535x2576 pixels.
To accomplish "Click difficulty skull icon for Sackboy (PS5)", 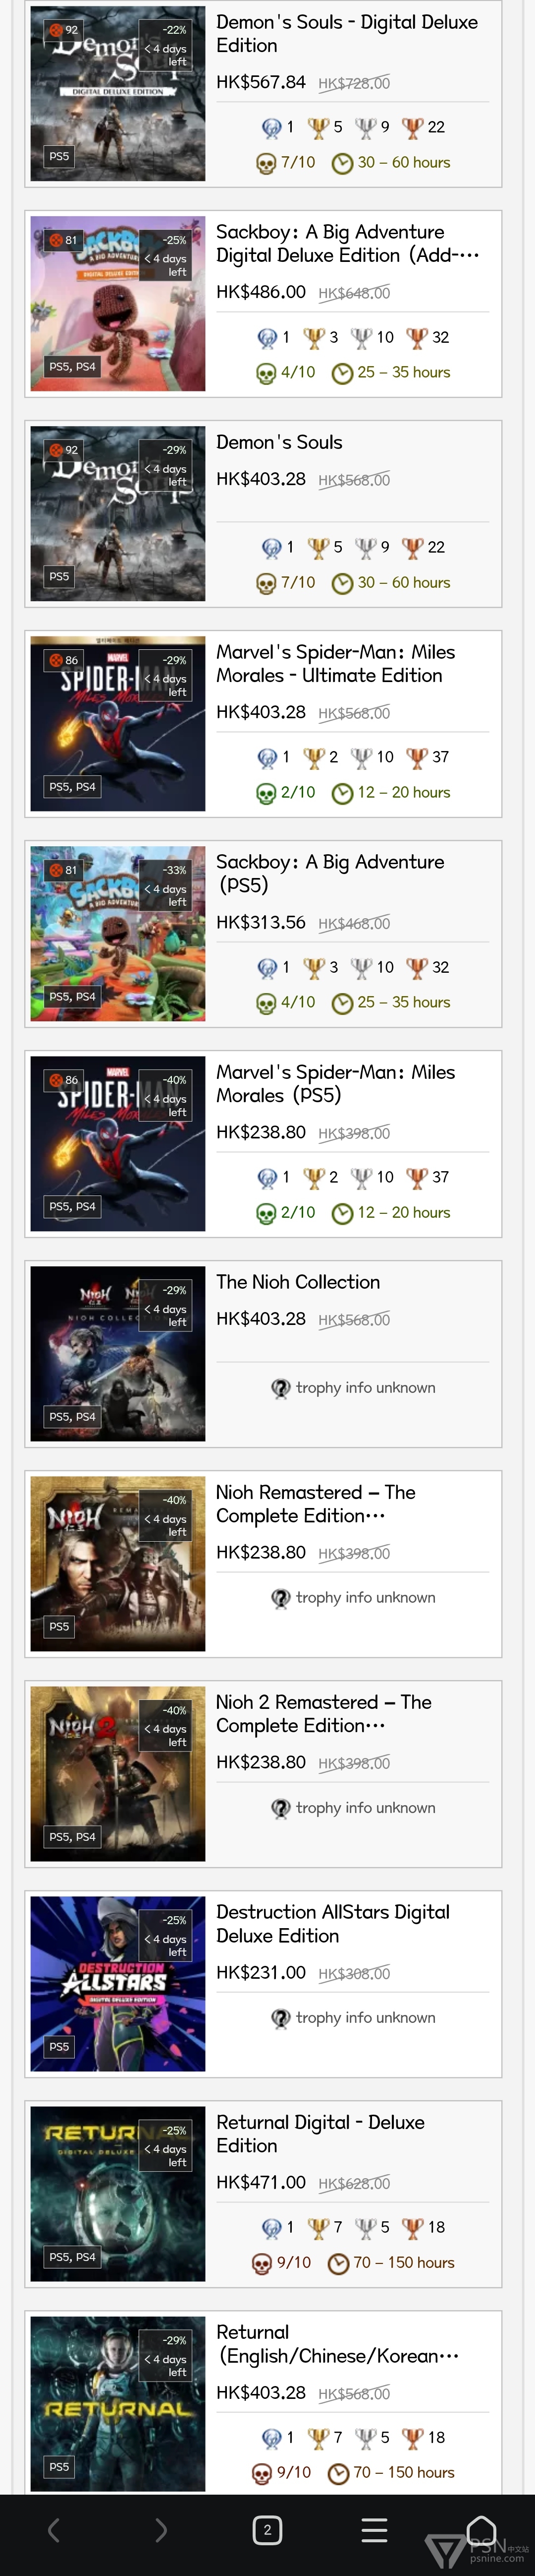I will pos(267,1003).
